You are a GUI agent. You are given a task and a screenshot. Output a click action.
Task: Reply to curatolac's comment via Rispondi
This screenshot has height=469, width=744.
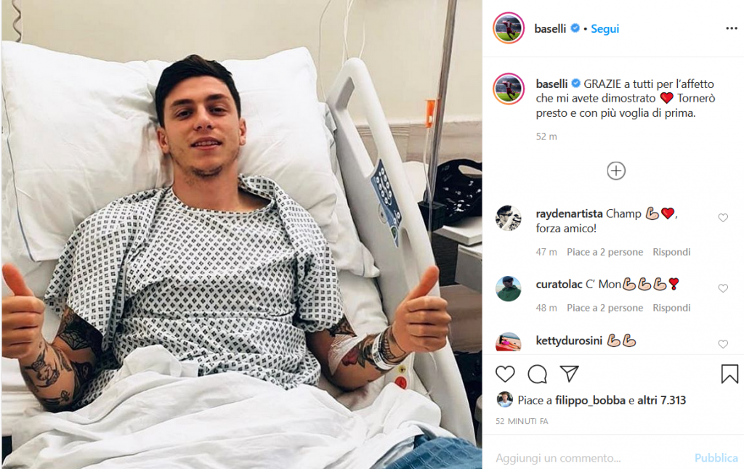[671, 308]
